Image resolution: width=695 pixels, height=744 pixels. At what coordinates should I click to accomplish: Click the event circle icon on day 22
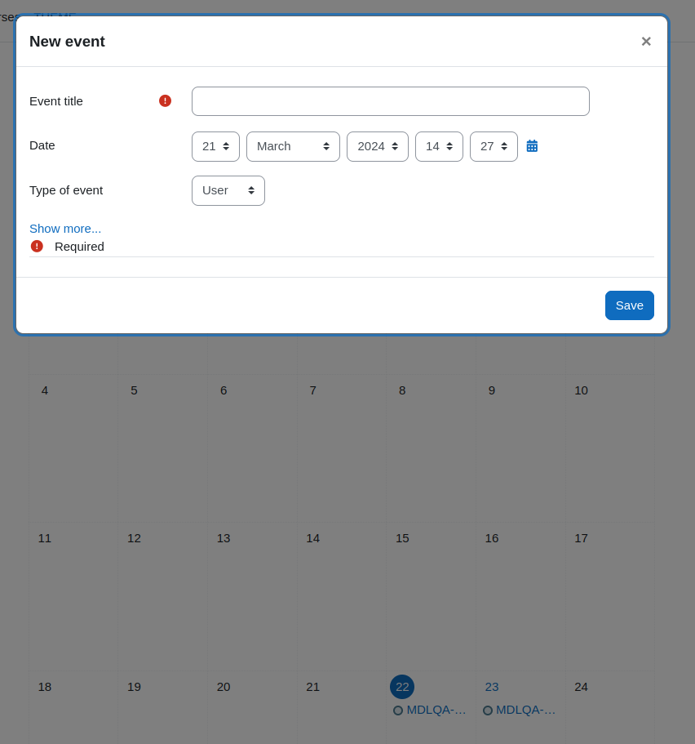398,711
